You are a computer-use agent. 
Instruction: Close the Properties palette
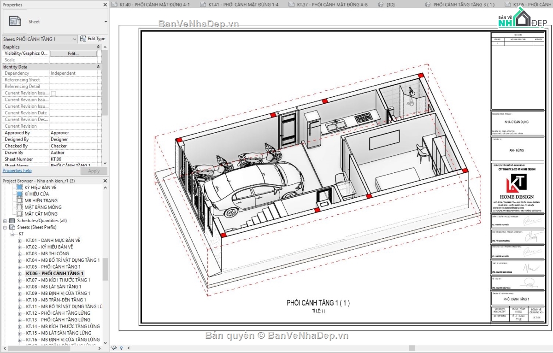[105, 5]
